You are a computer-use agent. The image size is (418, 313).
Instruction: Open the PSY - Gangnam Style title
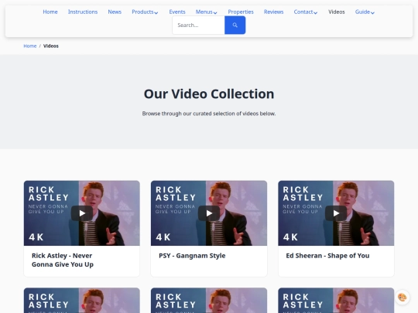[x=192, y=256]
